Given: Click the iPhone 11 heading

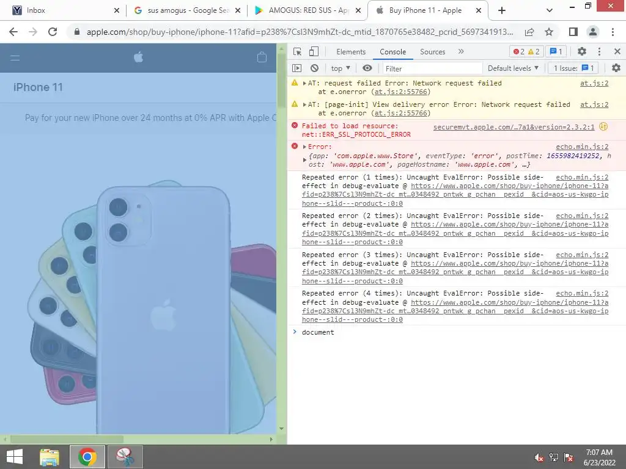Looking at the screenshot, I should 38,87.
